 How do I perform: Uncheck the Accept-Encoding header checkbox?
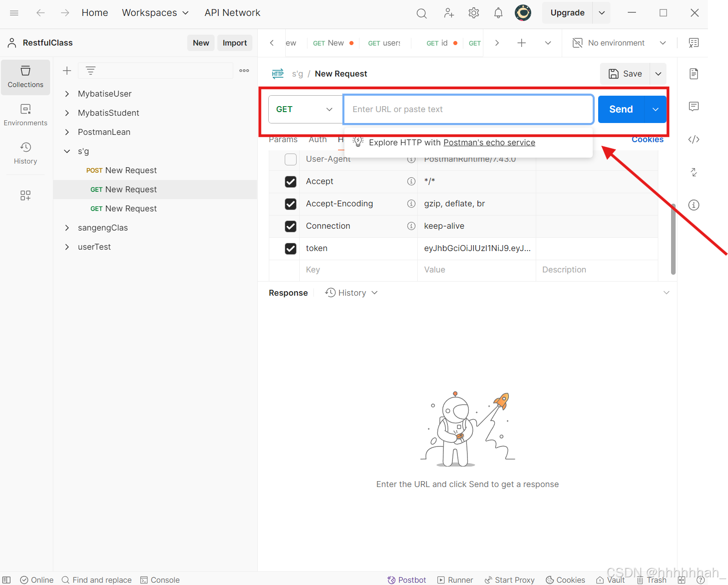(x=291, y=204)
